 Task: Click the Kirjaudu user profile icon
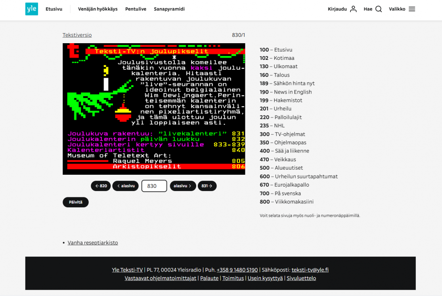pos(353,9)
